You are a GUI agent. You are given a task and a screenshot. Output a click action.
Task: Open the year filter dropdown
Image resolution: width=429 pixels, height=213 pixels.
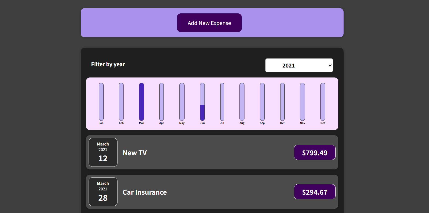299,65
